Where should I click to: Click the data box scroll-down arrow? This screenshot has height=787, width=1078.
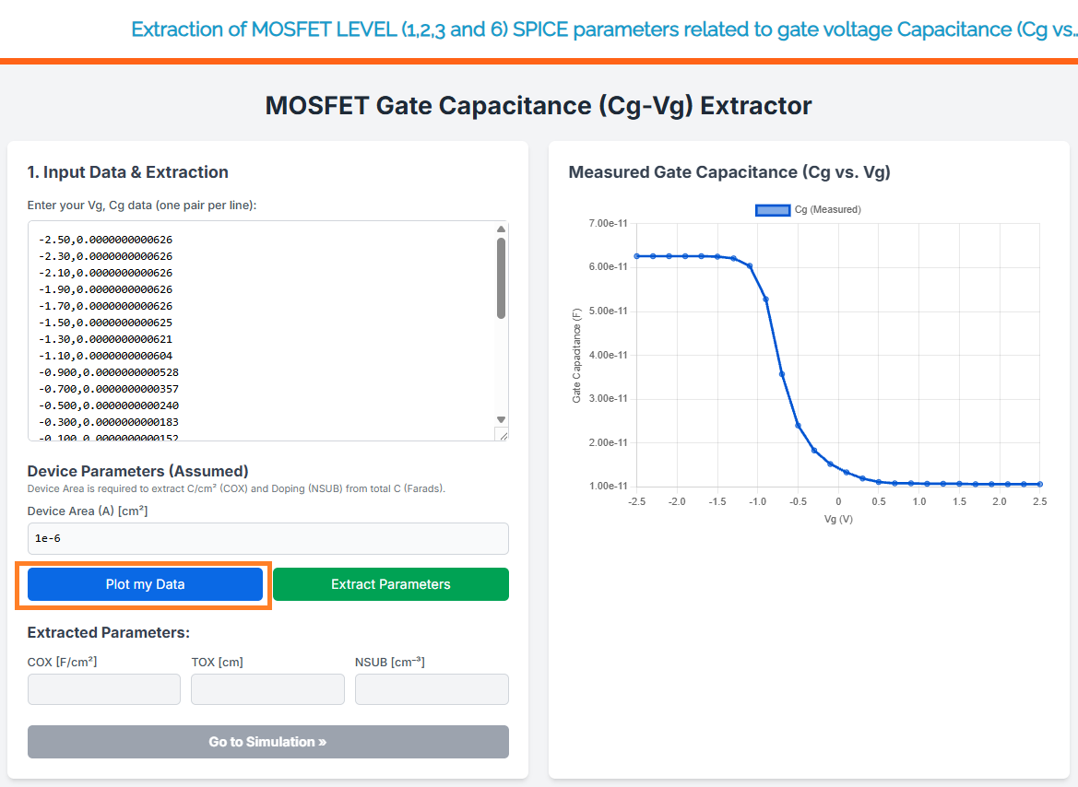[x=501, y=419]
